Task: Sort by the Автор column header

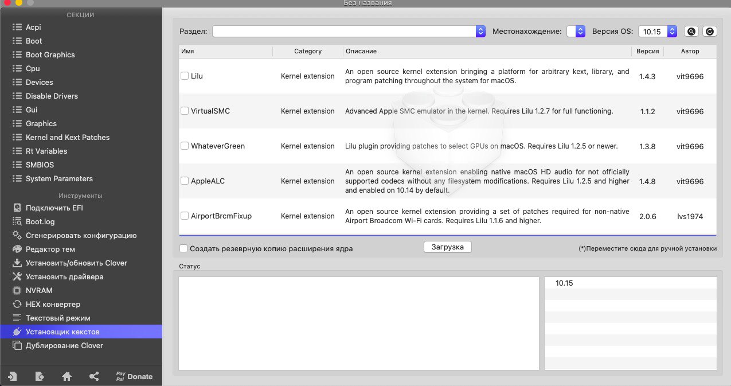Action: pyautogui.click(x=690, y=51)
